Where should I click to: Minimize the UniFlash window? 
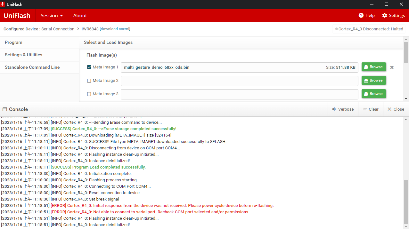[x=372, y=4]
